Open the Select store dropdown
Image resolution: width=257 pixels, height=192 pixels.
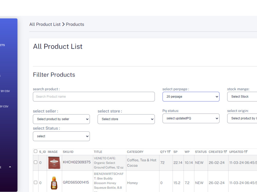point(126,119)
